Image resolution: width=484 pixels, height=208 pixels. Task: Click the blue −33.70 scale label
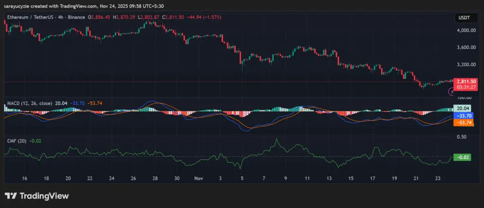462,116
